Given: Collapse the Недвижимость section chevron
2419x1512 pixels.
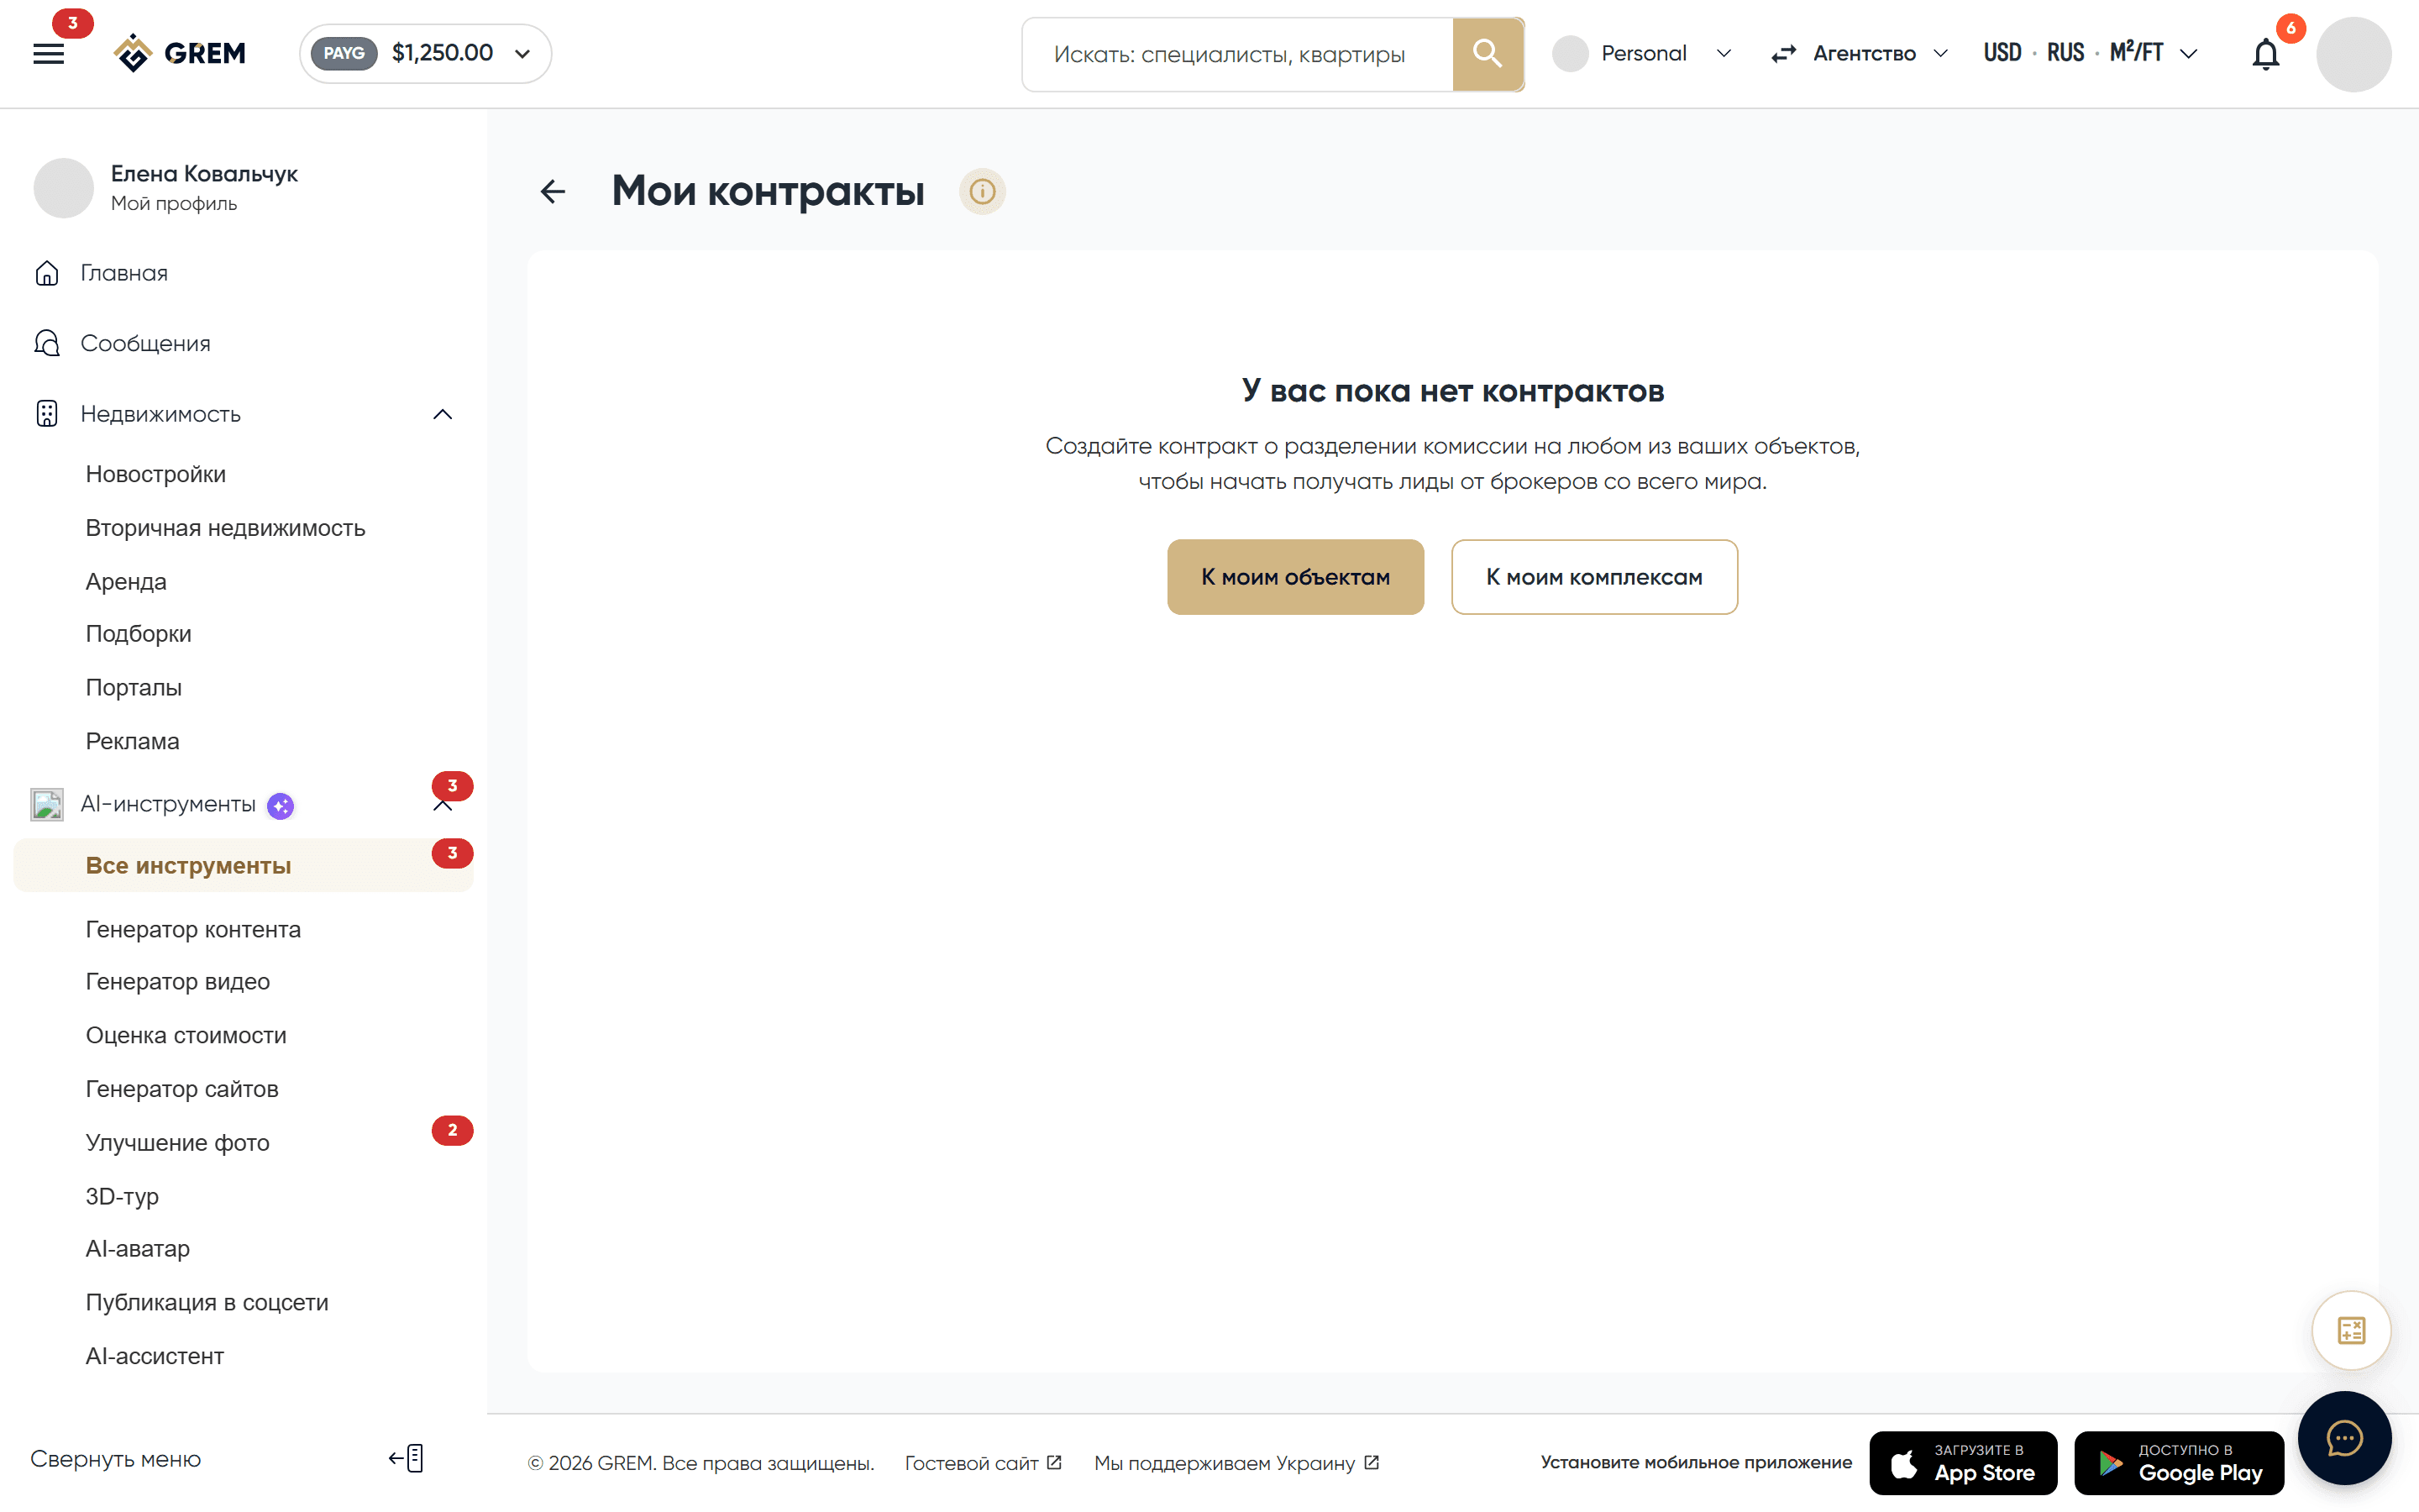Looking at the screenshot, I should click(x=443, y=414).
